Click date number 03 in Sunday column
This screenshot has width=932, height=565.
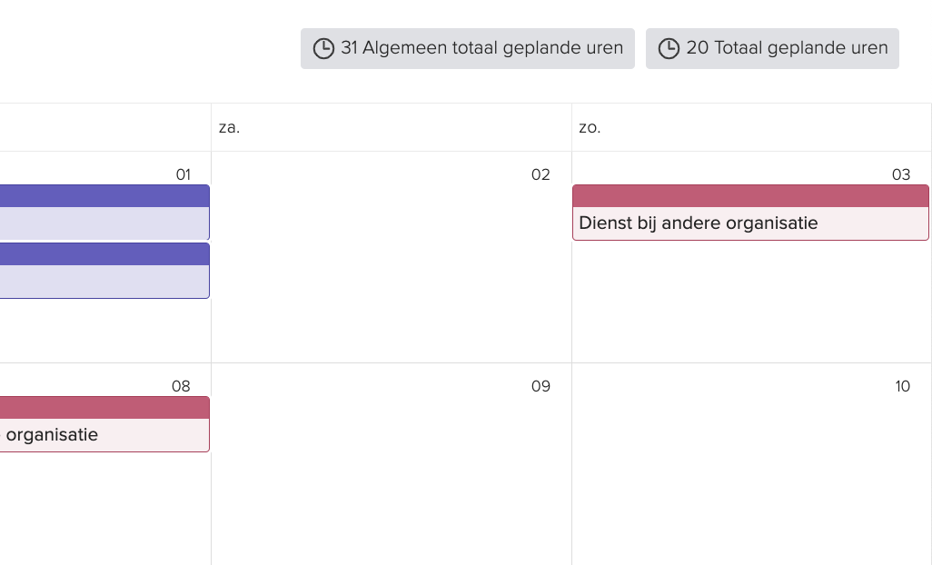tap(901, 174)
